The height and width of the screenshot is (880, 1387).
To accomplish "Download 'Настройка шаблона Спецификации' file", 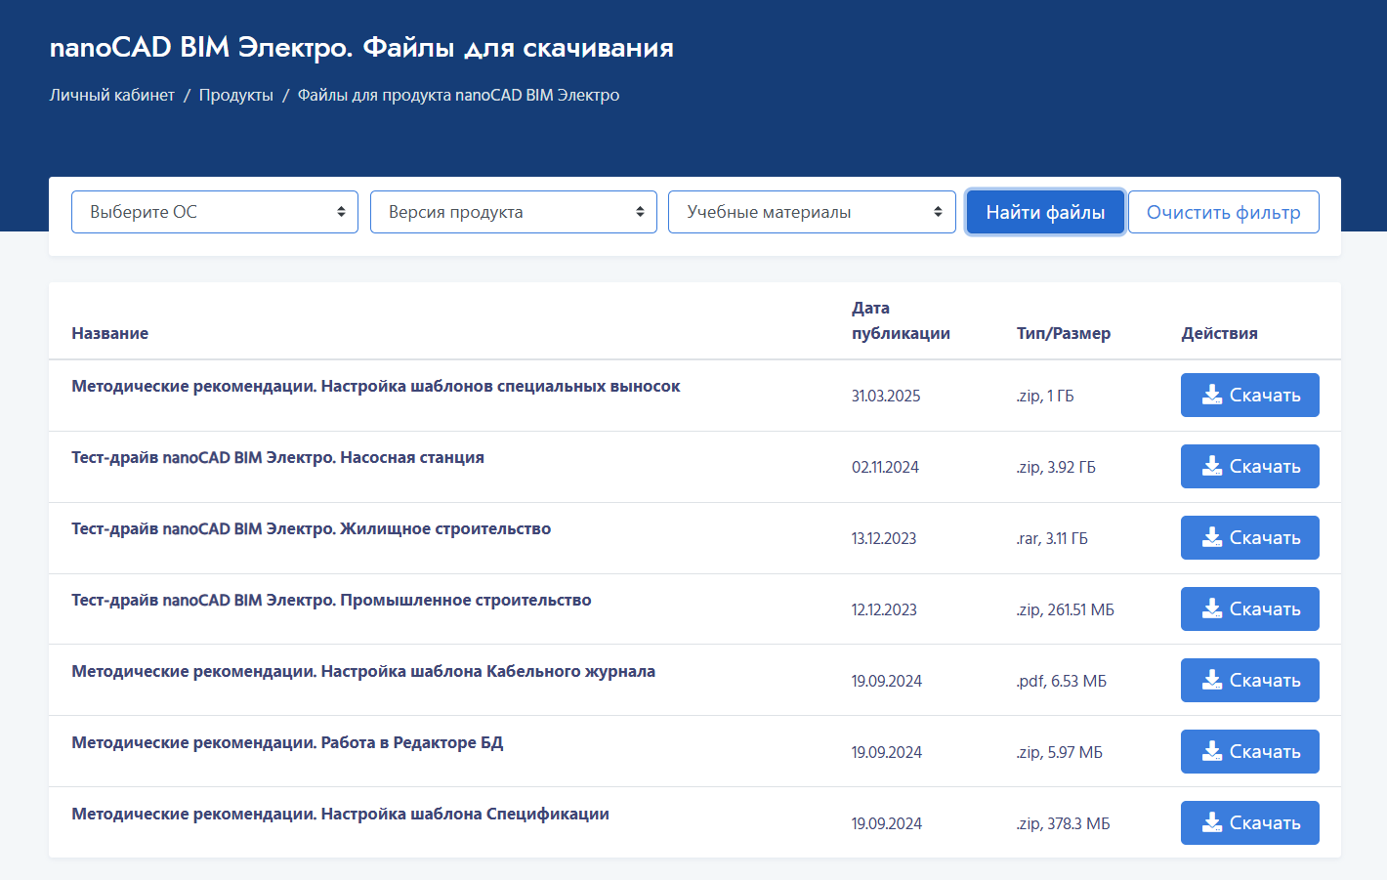I will click(x=1250, y=822).
